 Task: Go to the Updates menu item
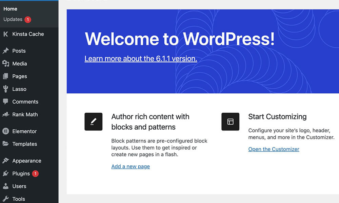coord(13,19)
